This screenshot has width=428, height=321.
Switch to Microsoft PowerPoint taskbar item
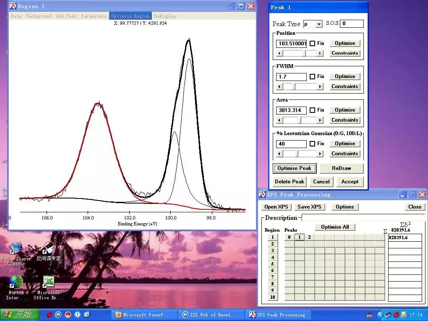tap(144, 315)
